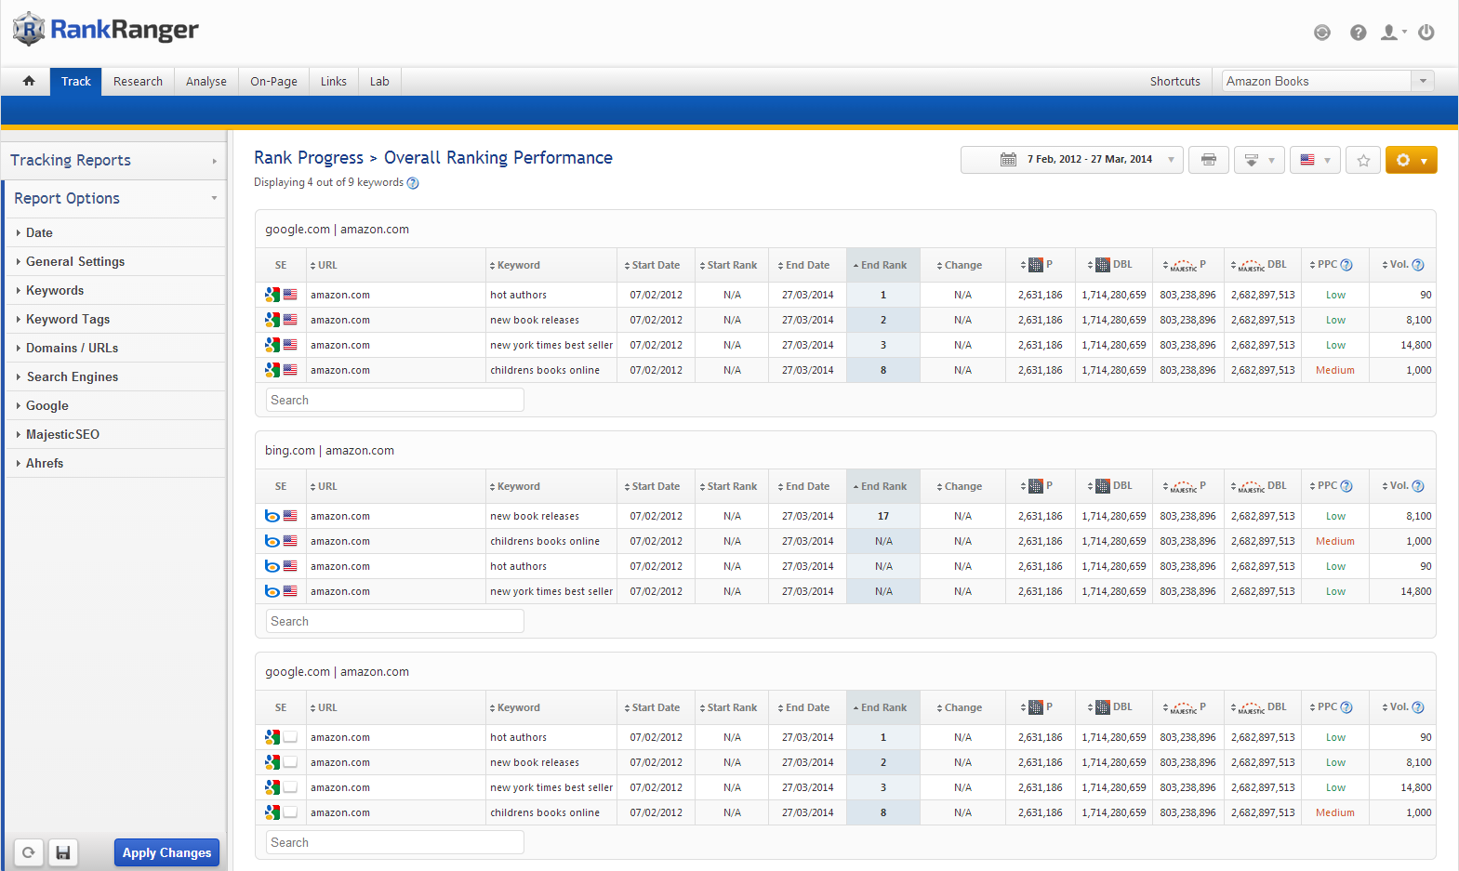Click the Search field under the bing.com table
This screenshot has height=871, width=1459.
[394, 621]
